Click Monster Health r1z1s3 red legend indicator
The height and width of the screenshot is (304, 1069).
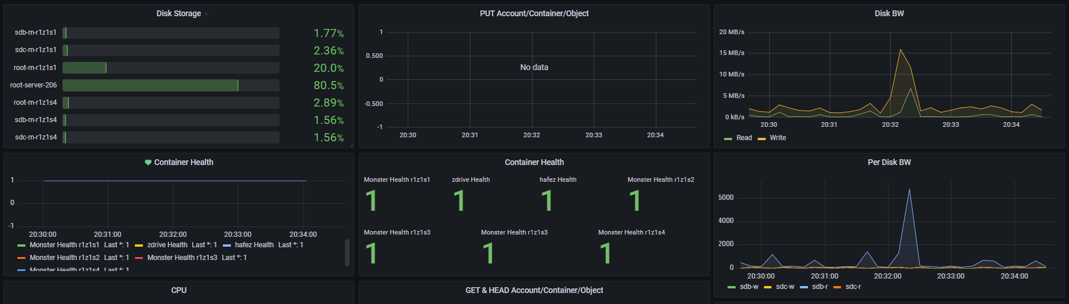tap(139, 258)
